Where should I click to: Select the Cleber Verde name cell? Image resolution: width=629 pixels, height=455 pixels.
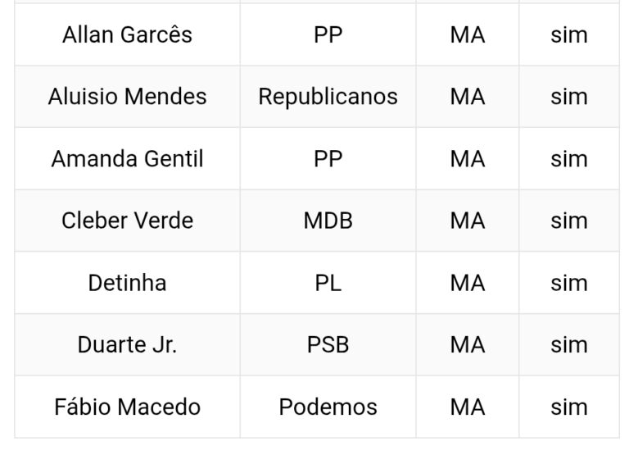coord(127,221)
